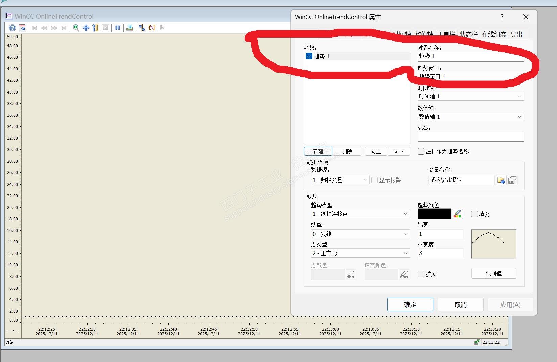This screenshot has height=362, width=557.
Task: Click the black 趋势颜色 swatch
Action: [435, 214]
